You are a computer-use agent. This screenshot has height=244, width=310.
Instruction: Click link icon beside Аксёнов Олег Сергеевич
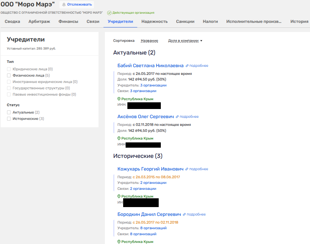point(177,117)
